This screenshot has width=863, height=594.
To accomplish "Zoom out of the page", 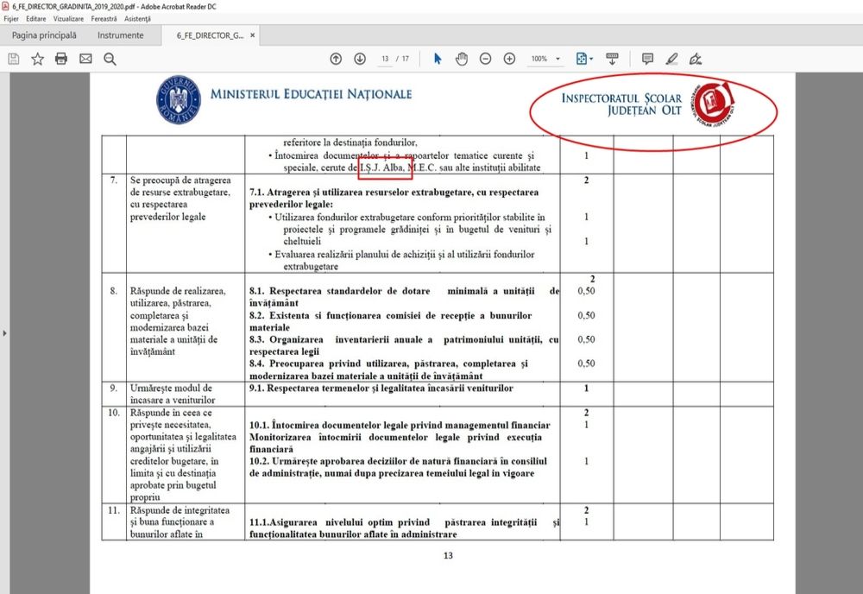I will [x=485, y=59].
